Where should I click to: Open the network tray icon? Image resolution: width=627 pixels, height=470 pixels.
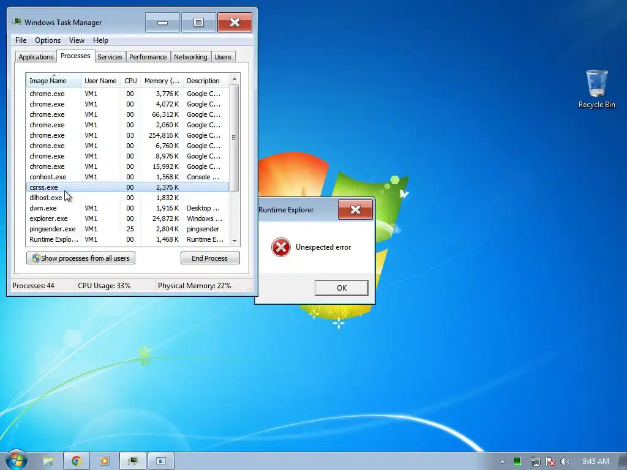(x=535, y=461)
